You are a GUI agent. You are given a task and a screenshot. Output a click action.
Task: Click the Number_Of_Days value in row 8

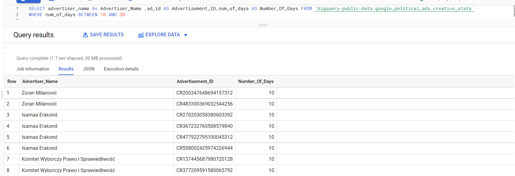[271, 170]
